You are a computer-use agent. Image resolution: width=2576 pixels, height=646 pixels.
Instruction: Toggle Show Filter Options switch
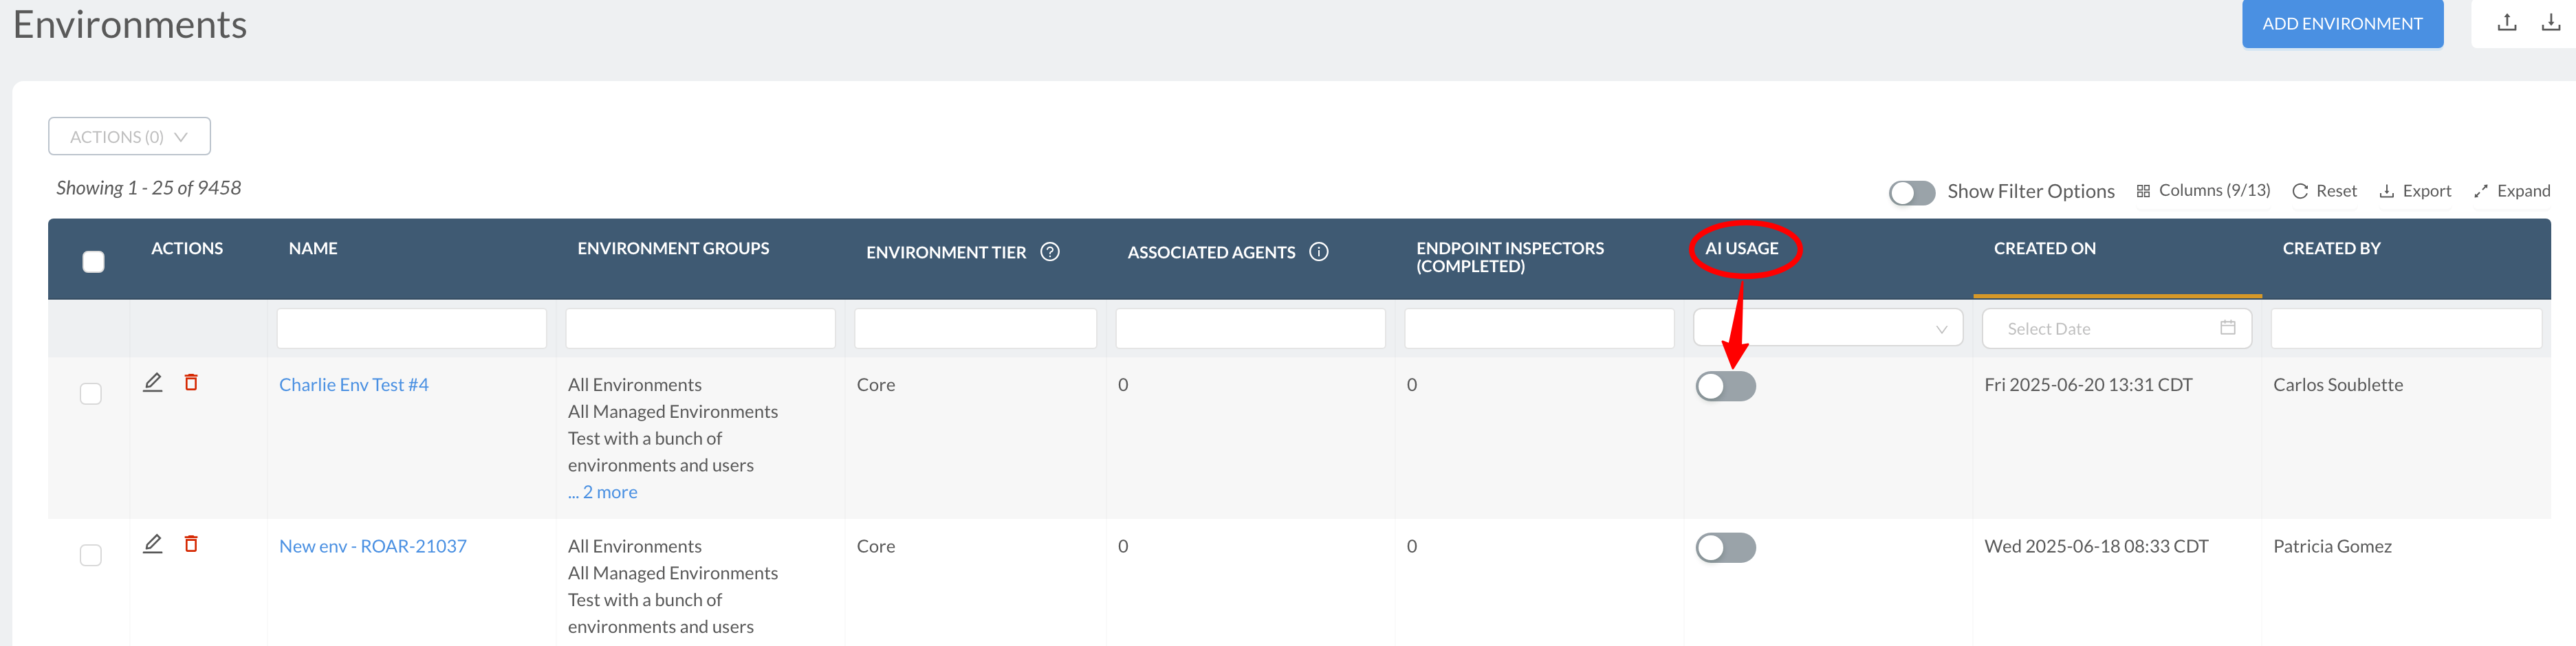click(x=1911, y=192)
